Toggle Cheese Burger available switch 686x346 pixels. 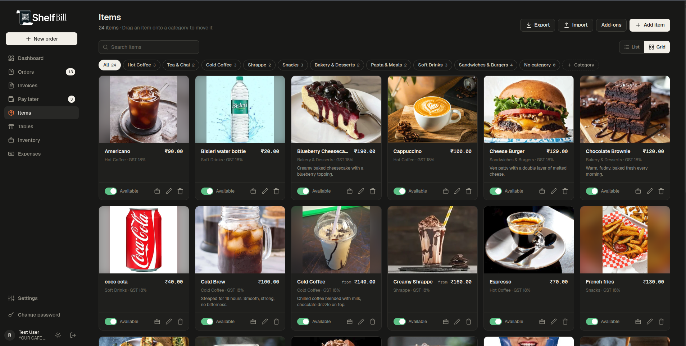click(496, 191)
